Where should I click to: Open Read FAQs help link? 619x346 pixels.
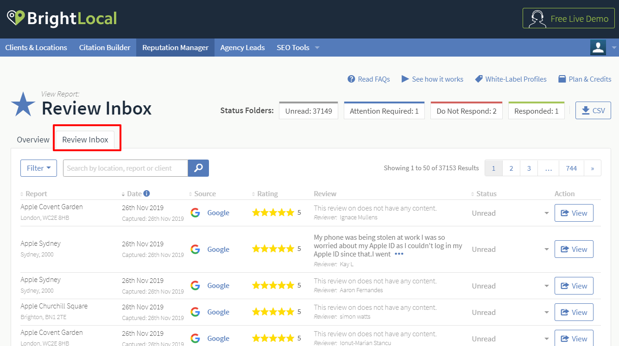point(369,79)
